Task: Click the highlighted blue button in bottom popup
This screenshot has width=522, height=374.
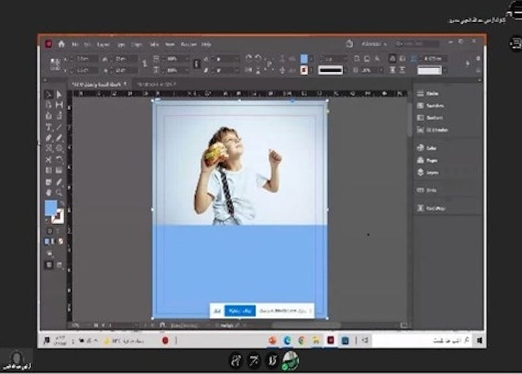Action: (239, 311)
